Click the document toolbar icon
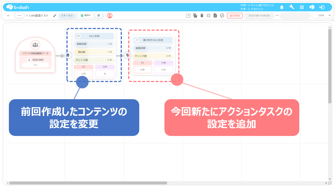335x188 pixels. tap(215, 15)
